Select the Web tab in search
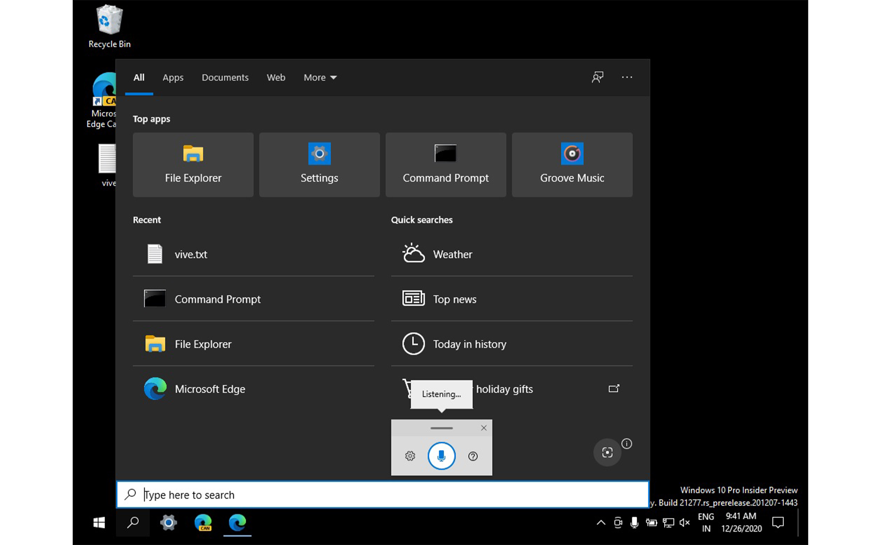 coord(275,77)
